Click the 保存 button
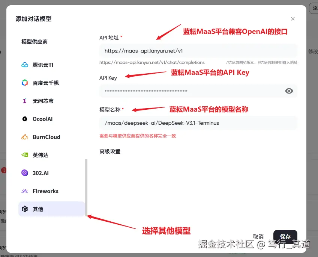This screenshot has width=318, height=257. pos(285,237)
